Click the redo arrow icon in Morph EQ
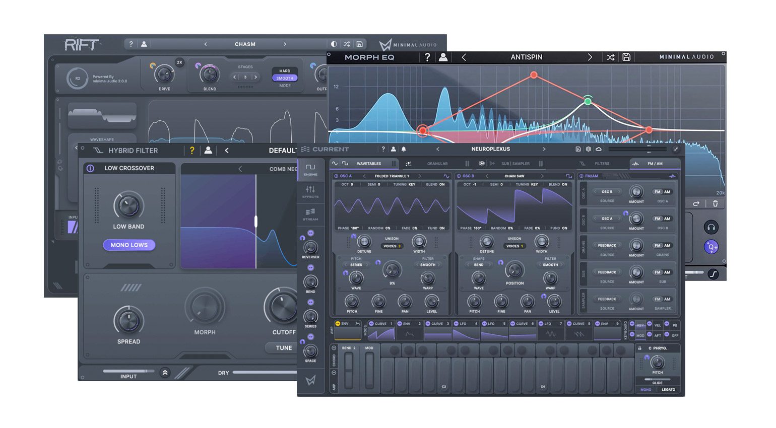 click(696, 203)
